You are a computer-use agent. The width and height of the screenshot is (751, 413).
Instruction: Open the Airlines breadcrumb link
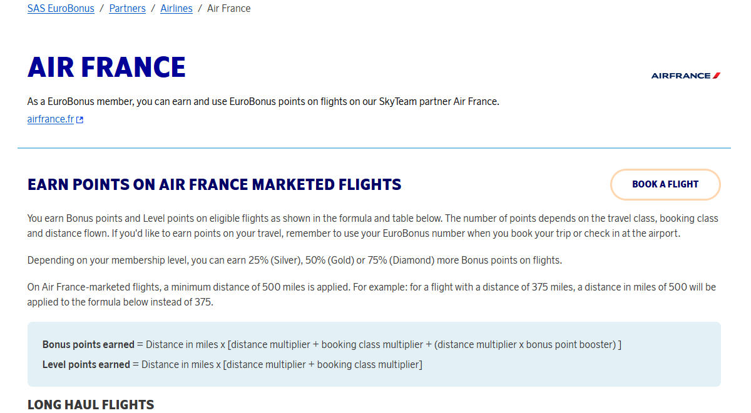click(x=176, y=9)
